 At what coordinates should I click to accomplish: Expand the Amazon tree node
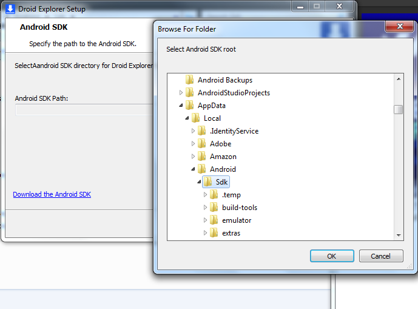tap(194, 157)
